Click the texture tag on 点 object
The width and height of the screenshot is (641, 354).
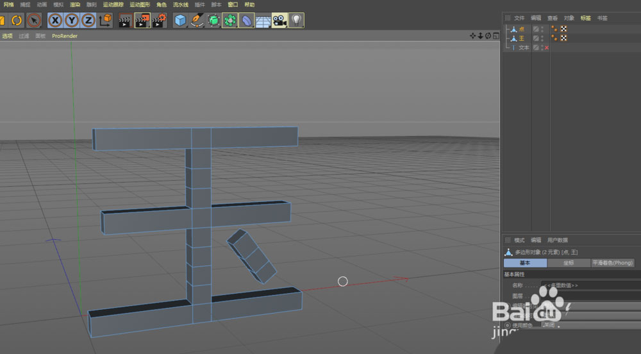(x=563, y=29)
